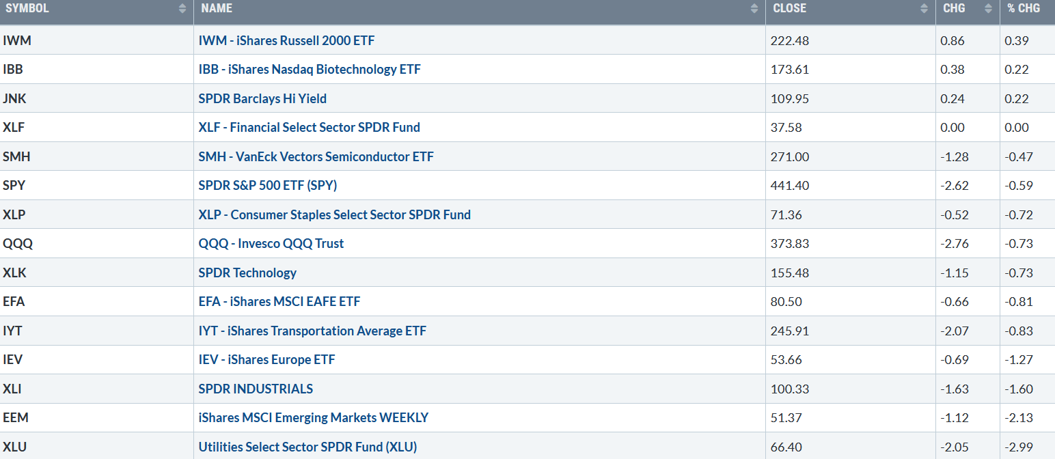Open XLP - Consumer Staples Select Sector link
1055x459 pixels.
(x=334, y=214)
